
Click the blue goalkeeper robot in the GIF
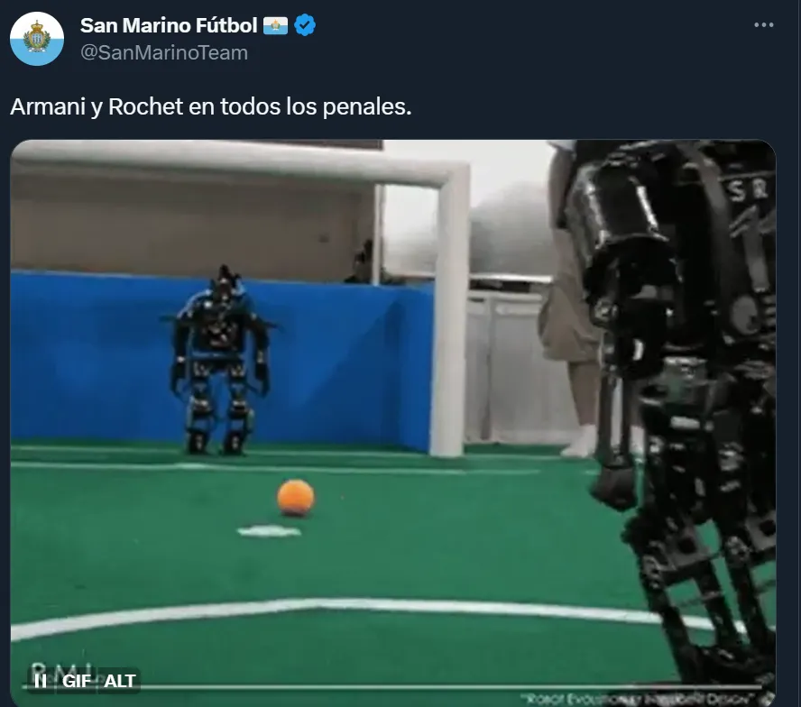click(218, 360)
